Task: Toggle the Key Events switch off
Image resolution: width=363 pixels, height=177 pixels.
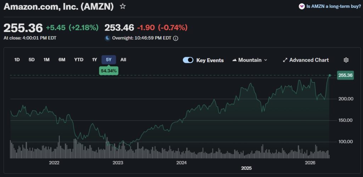Action: 188,60
